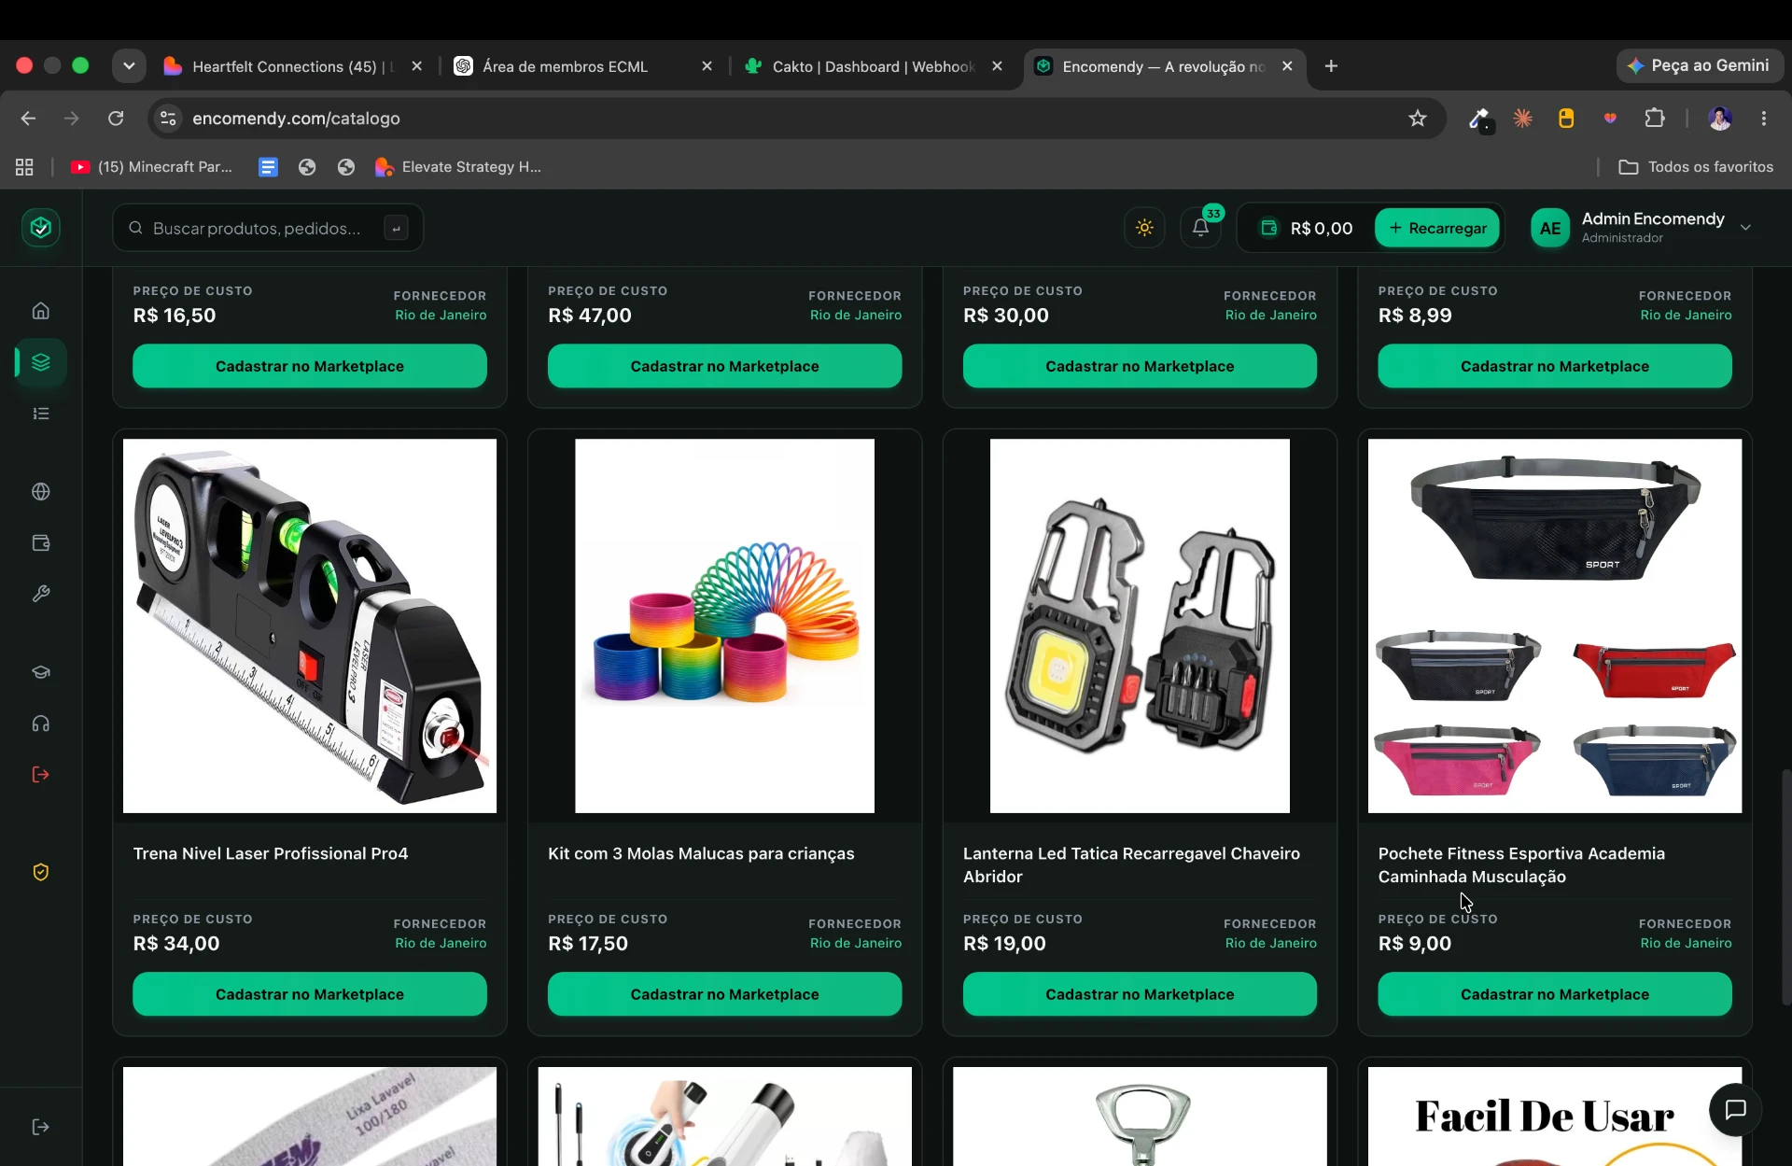
Task: Open the wallet sidebar icon
Action: tap(40, 542)
